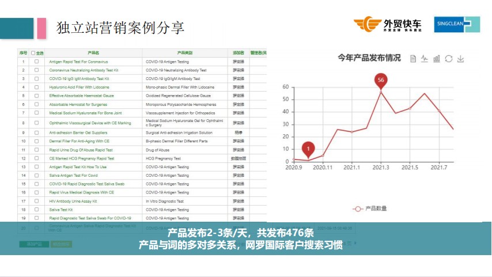Click Microporous Polysaccharide Hemospheres cell
This screenshot has width=492, height=277.
pyautogui.click(x=181, y=104)
